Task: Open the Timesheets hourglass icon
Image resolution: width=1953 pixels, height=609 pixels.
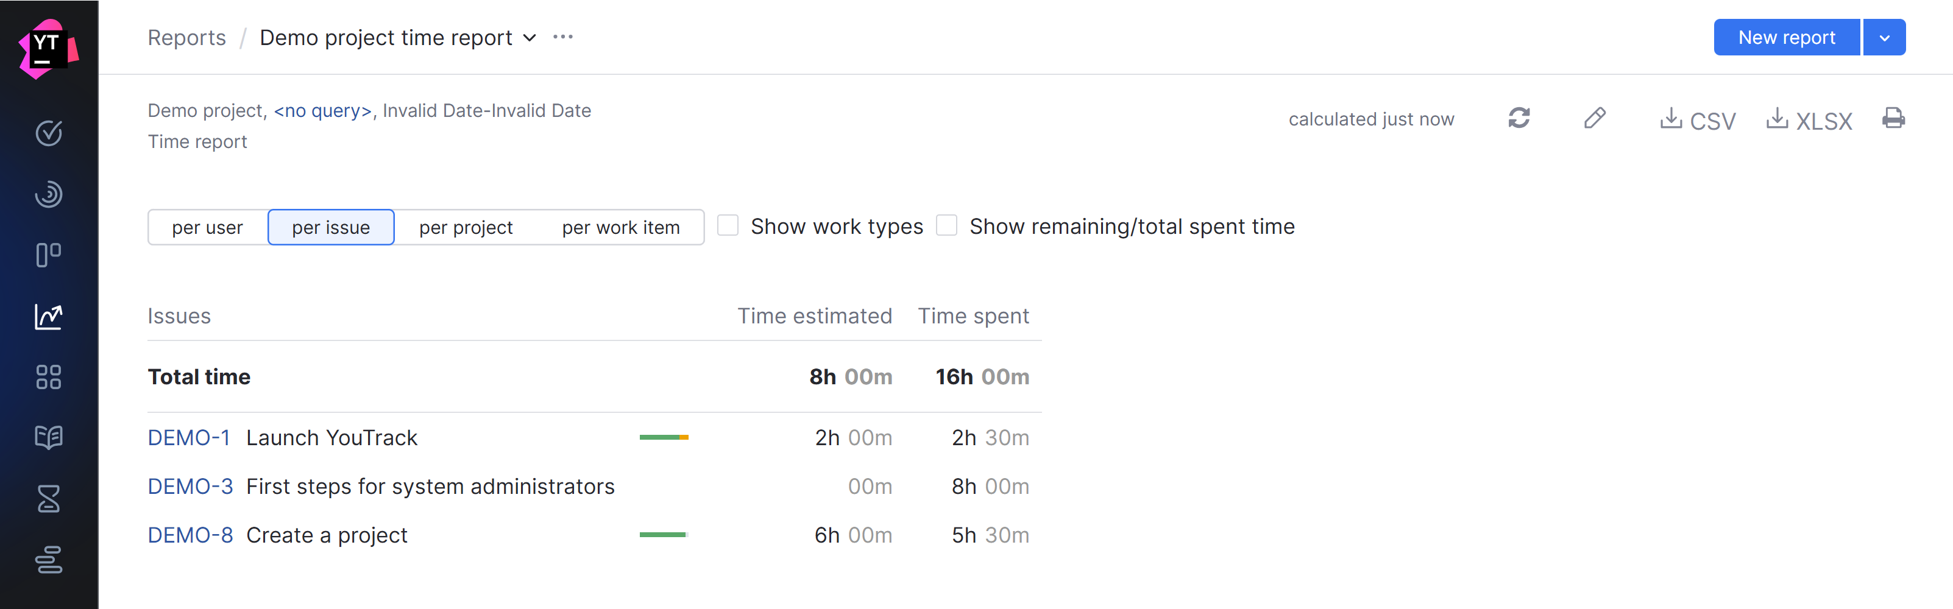Action: (x=49, y=498)
